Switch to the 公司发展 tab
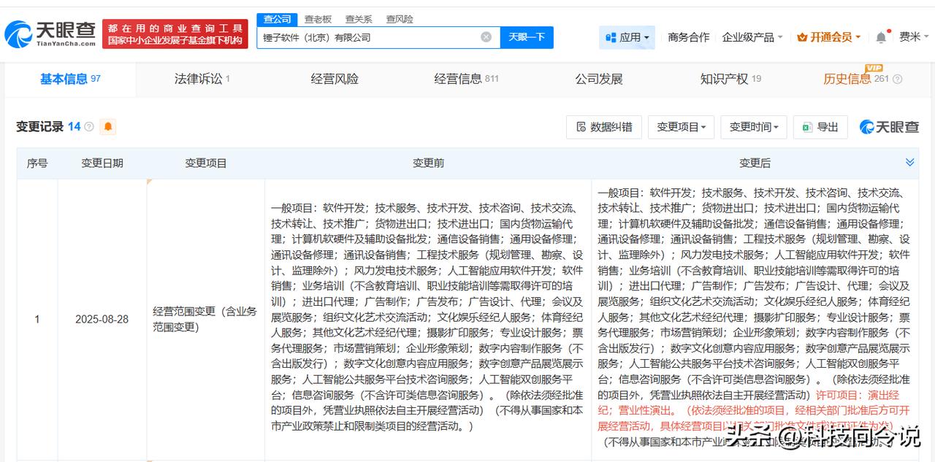935x462 pixels. click(x=599, y=79)
